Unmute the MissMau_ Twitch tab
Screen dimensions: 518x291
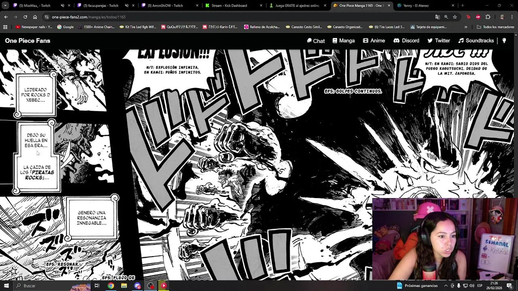tap(62, 6)
